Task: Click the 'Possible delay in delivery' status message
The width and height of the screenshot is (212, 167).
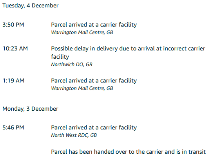Action: point(128,53)
